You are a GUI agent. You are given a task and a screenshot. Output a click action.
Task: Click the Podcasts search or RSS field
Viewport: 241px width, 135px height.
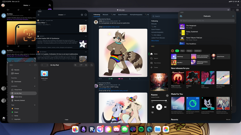click(207, 21)
